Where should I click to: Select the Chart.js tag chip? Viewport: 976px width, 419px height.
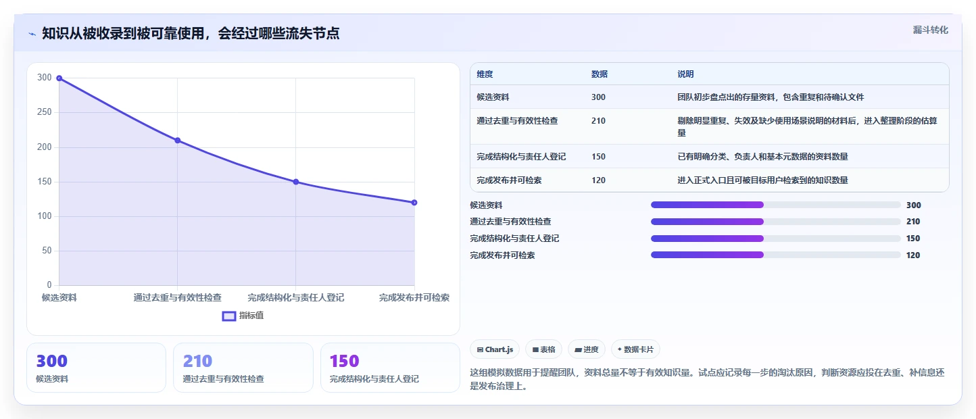click(495, 349)
